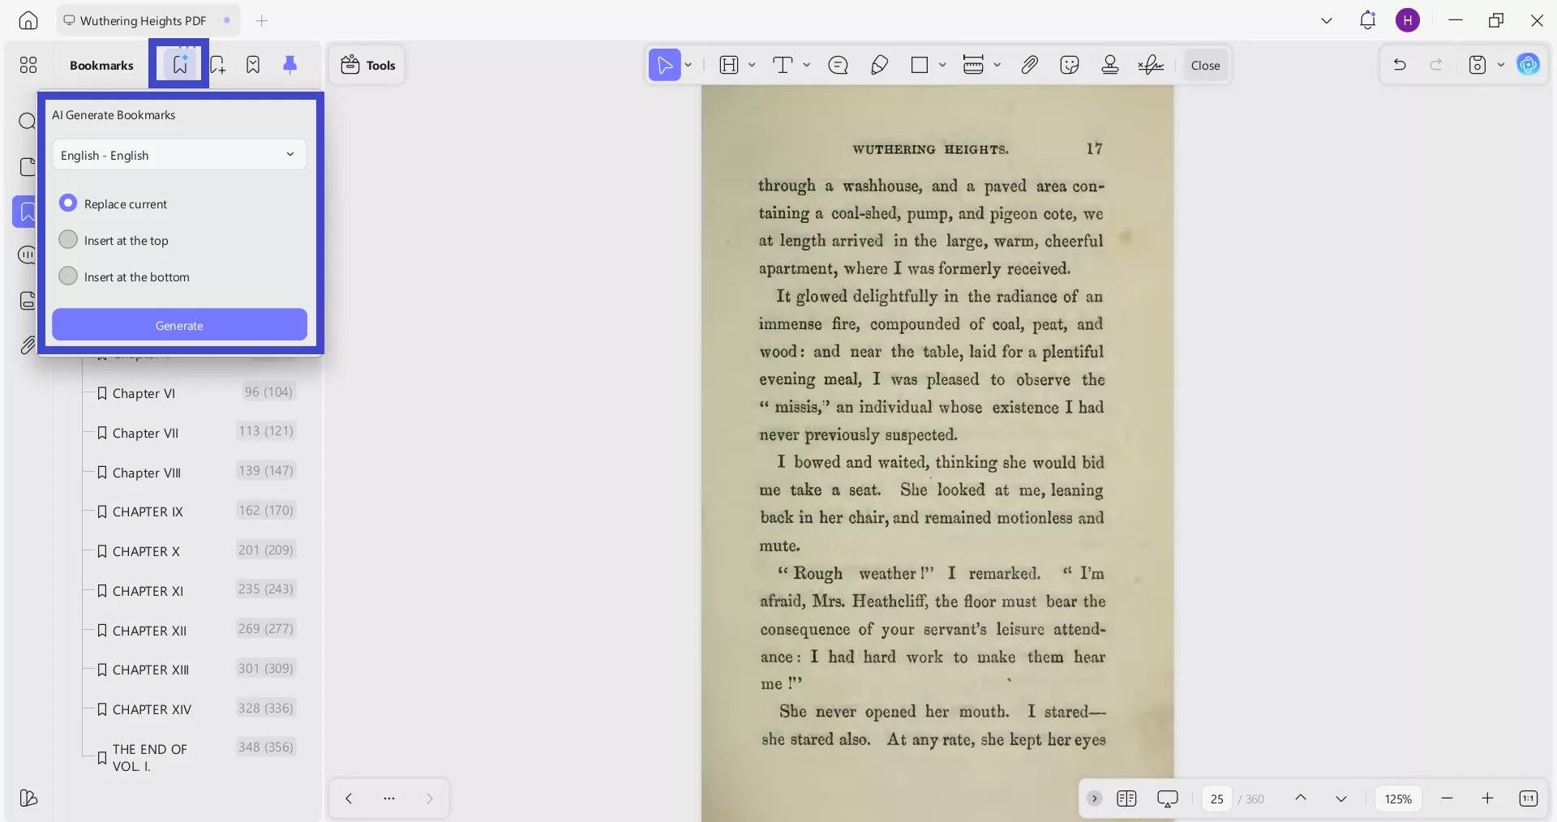Click the save options icon

[x=1478, y=65]
